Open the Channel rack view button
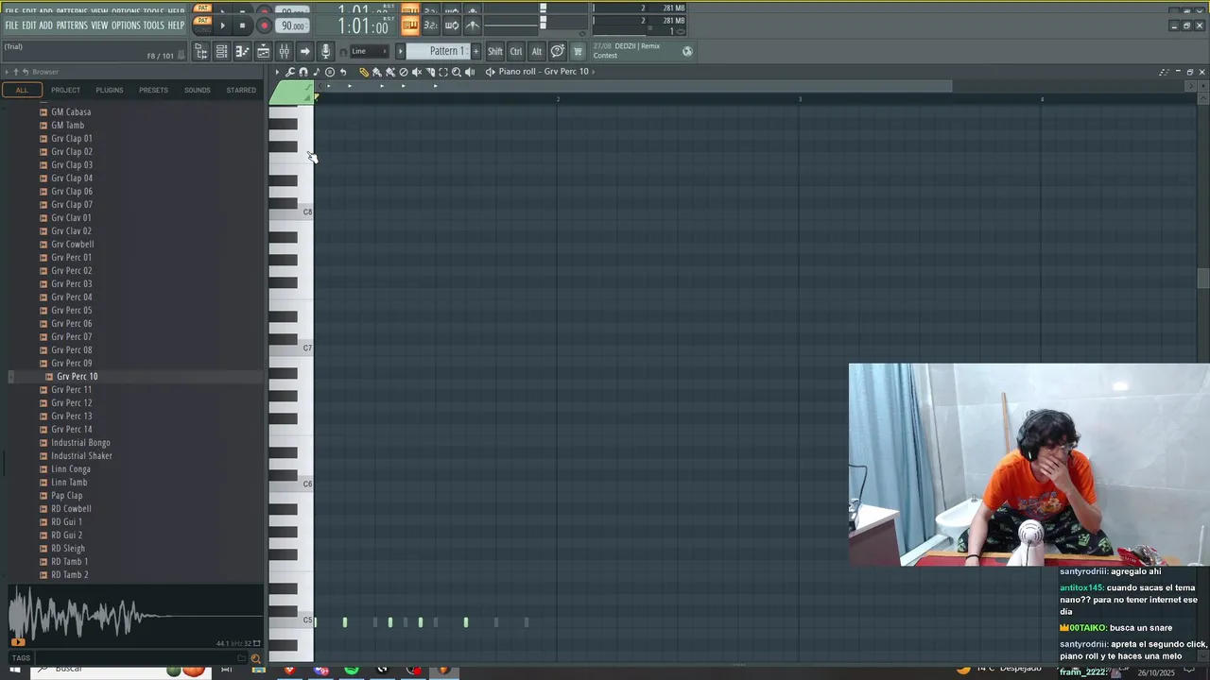1210x680 pixels. [221, 51]
